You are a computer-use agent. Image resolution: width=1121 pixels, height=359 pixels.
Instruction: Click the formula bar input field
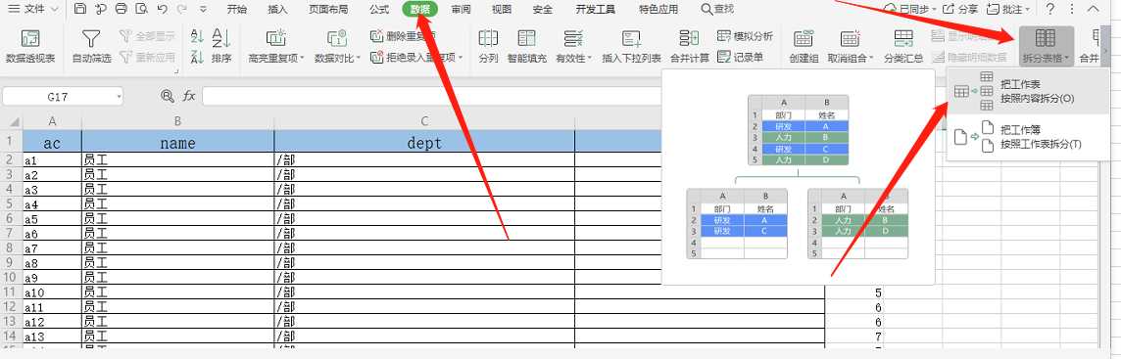[x=432, y=96]
